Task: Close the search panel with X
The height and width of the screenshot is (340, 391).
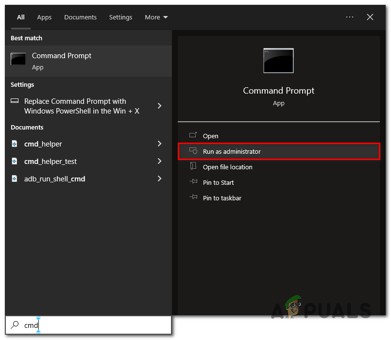Action: [x=370, y=17]
